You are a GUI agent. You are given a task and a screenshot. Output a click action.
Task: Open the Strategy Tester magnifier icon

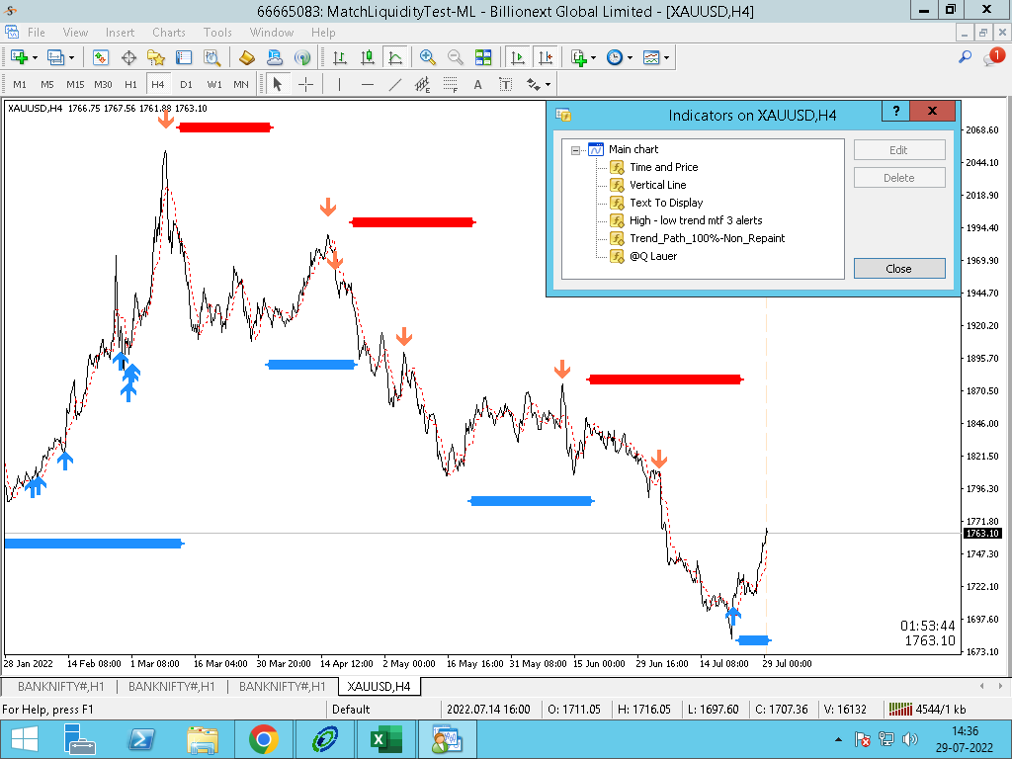[211, 57]
